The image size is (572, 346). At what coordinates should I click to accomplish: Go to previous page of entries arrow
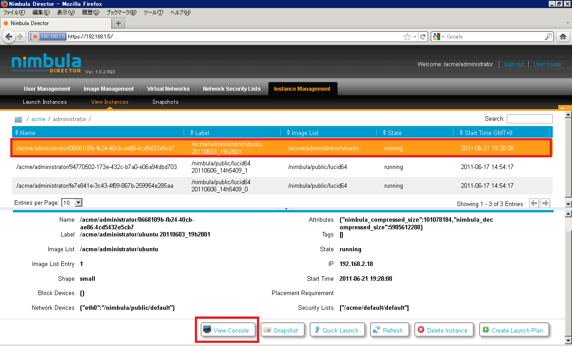(x=534, y=203)
